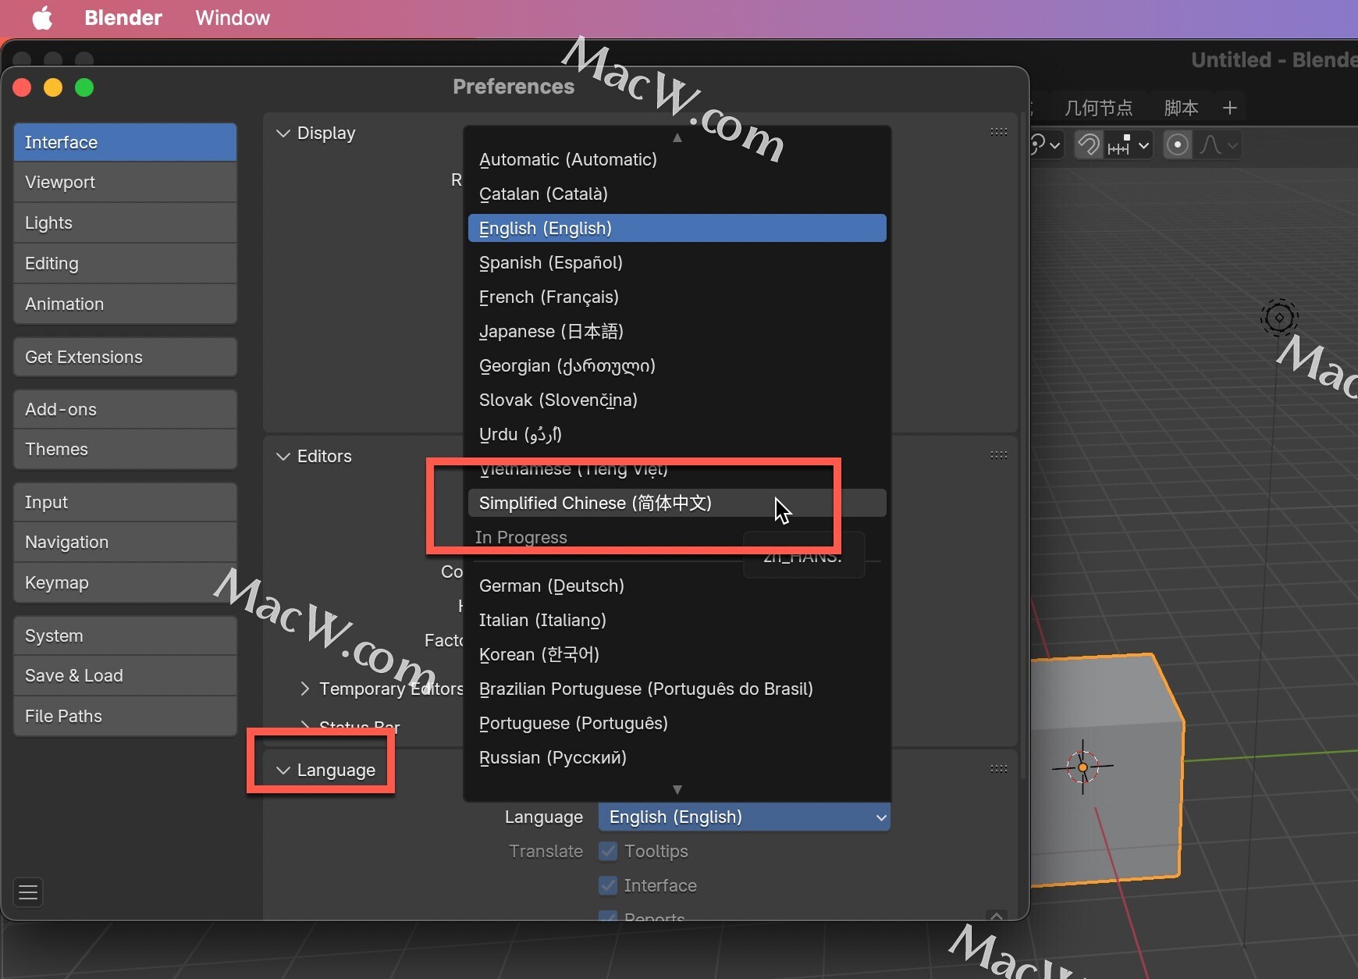Open the Blender application menu
1358x979 pixels.
point(123,18)
